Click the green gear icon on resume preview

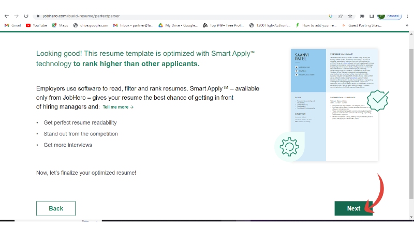pos(289,147)
